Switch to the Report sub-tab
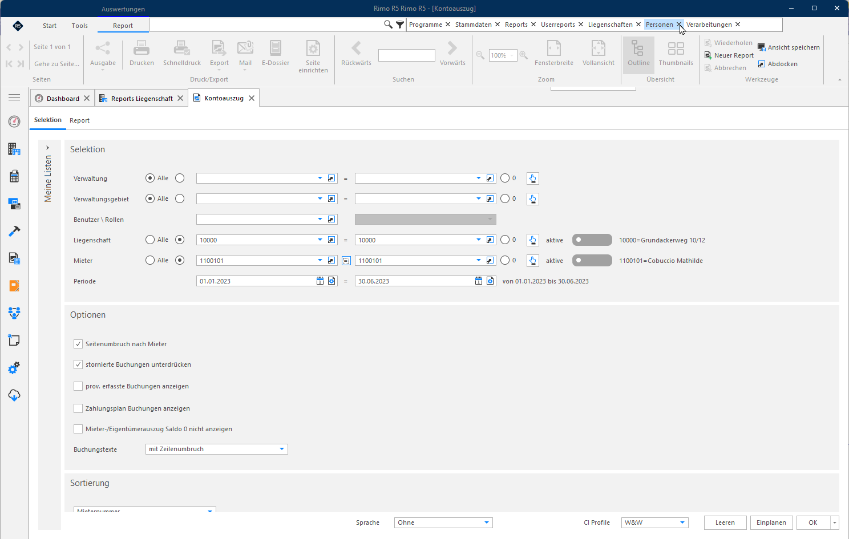Viewport: 849px width, 539px height. coord(80,120)
